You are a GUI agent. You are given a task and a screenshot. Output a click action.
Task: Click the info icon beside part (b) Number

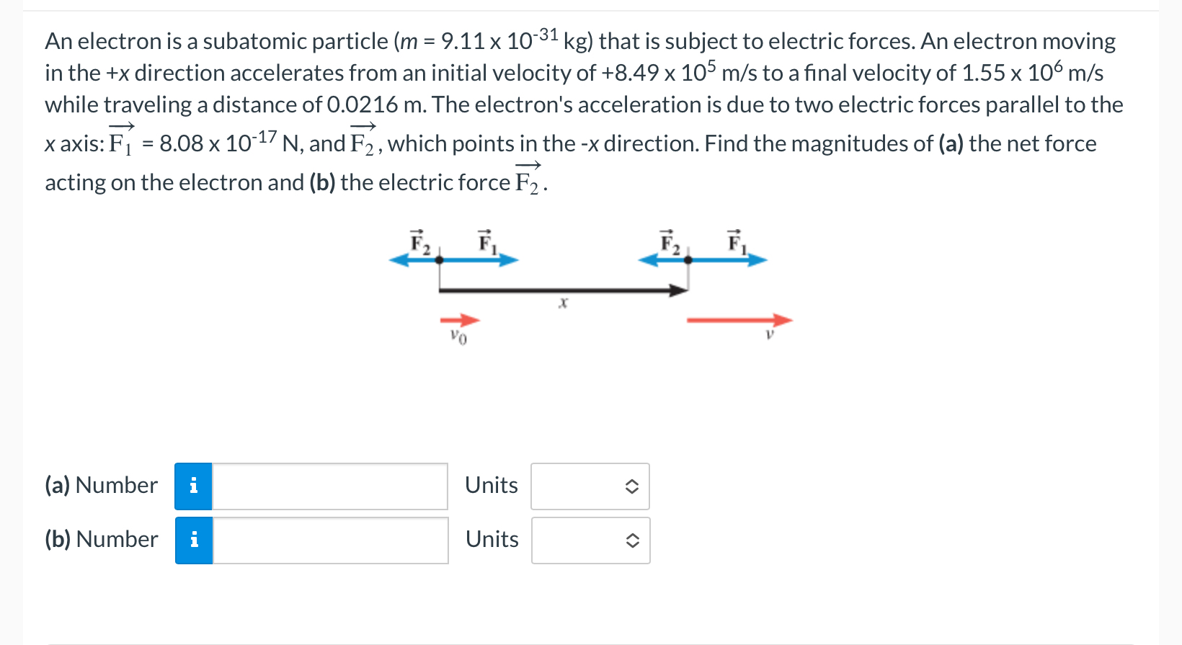point(193,540)
